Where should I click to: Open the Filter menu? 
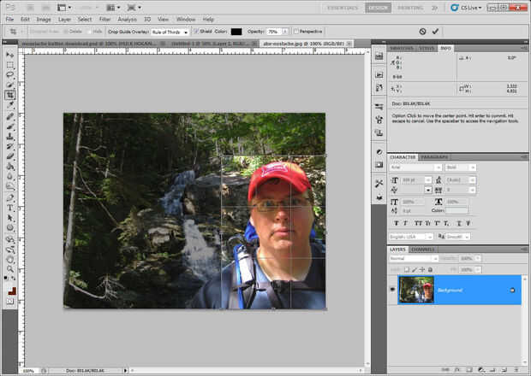tap(105, 20)
